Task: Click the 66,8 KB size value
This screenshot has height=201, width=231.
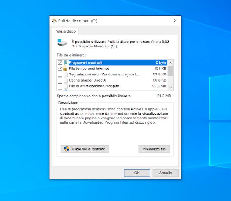Action: pyautogui.click(x=159, y=80)
